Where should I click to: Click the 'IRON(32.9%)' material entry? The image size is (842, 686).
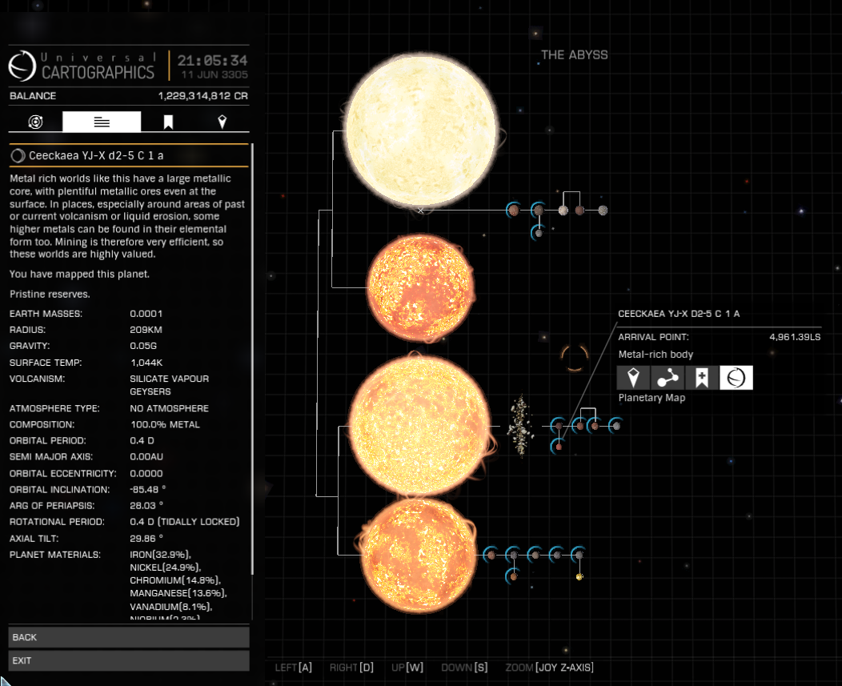160,555
